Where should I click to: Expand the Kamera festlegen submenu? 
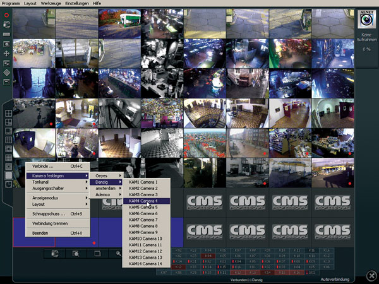click(57, 176)
